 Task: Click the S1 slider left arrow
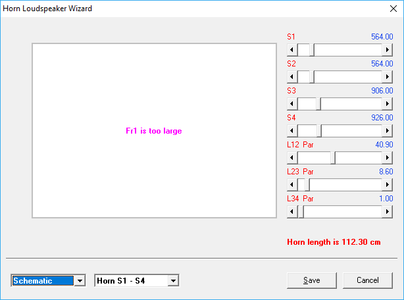pyautogui.click(x=292, y=50)
